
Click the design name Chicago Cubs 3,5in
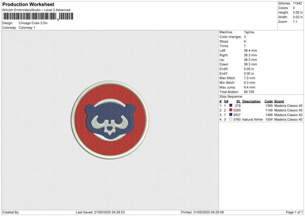[x=33, y=23]
